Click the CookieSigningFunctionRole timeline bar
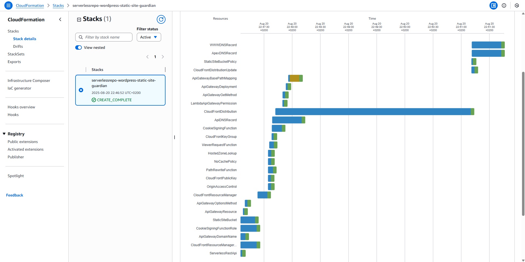525x262 pixels. [250, 228]
